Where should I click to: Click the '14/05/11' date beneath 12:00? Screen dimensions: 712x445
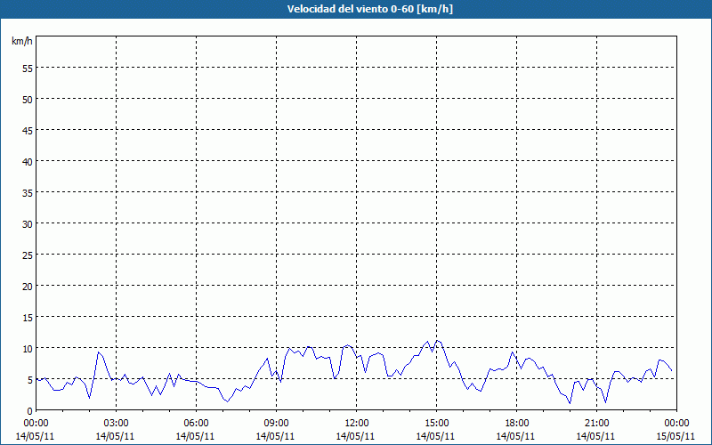point(355,436)
